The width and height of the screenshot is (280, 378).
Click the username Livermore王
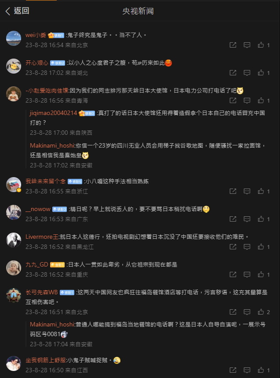(42, 237)
